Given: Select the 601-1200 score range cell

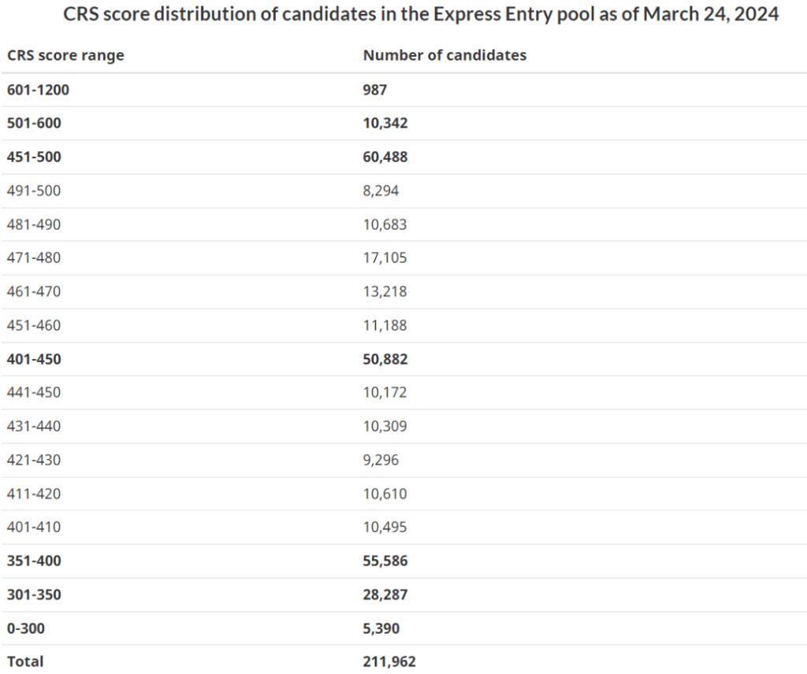Looking at the screenshot, I should pos(38,90).
